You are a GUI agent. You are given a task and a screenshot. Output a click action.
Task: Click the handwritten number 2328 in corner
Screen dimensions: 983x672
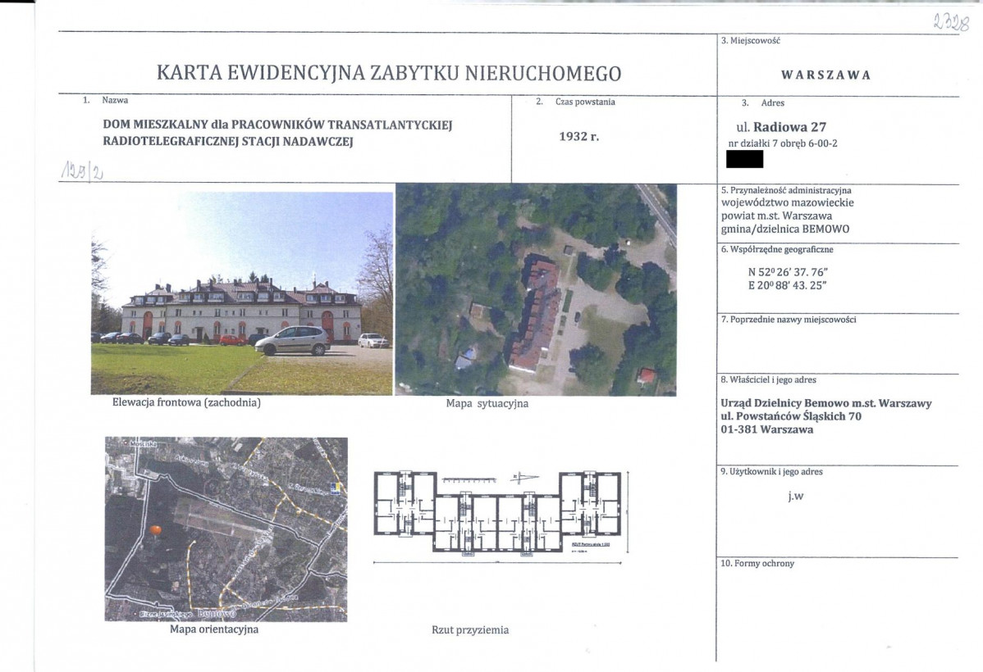[x=950, y=23]
